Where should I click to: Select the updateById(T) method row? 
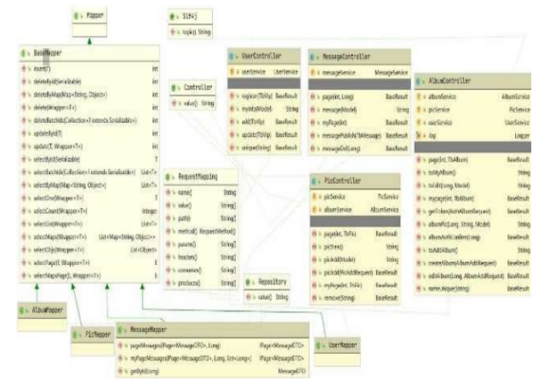point(89,133)
